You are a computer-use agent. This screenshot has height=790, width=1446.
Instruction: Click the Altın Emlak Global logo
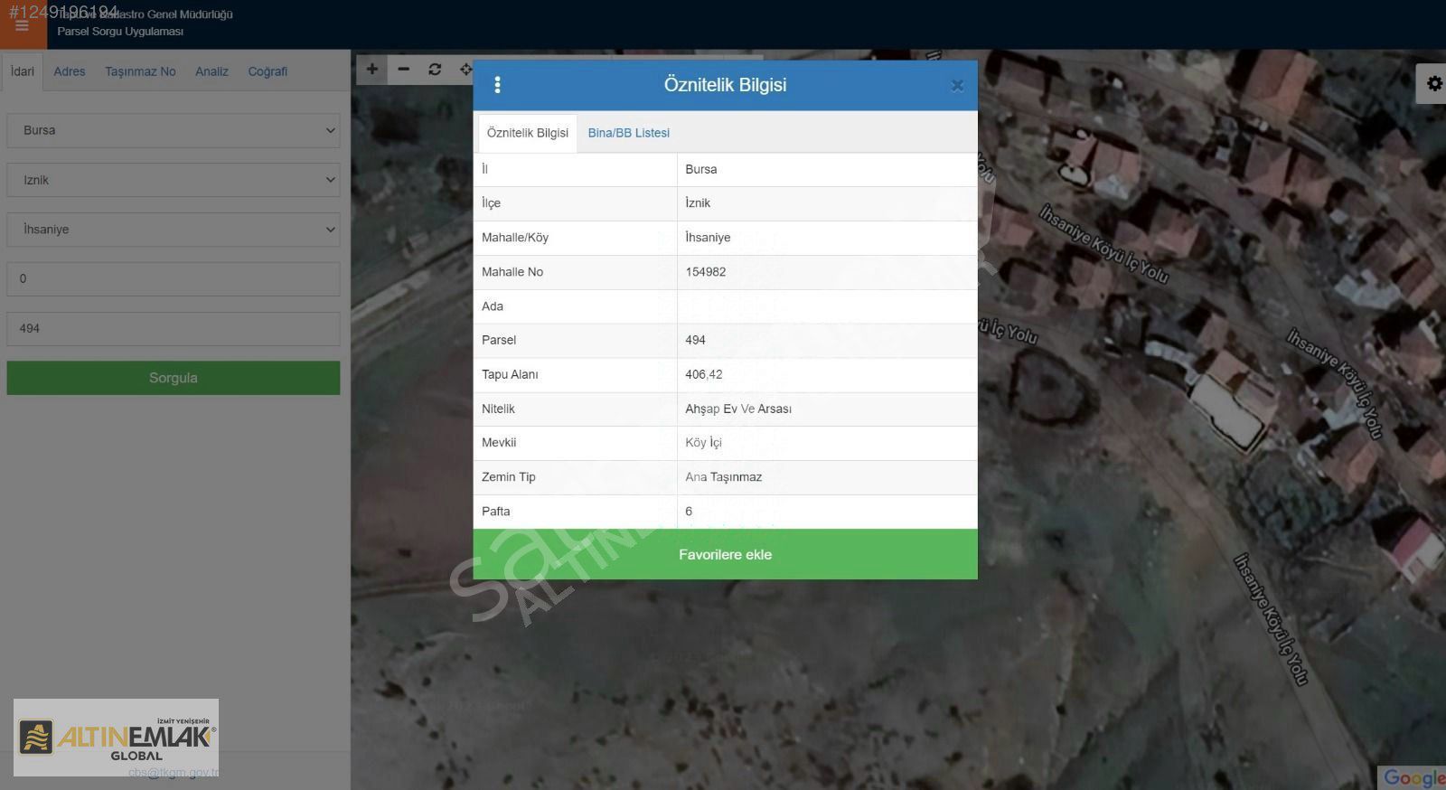(x=116, y=738)
